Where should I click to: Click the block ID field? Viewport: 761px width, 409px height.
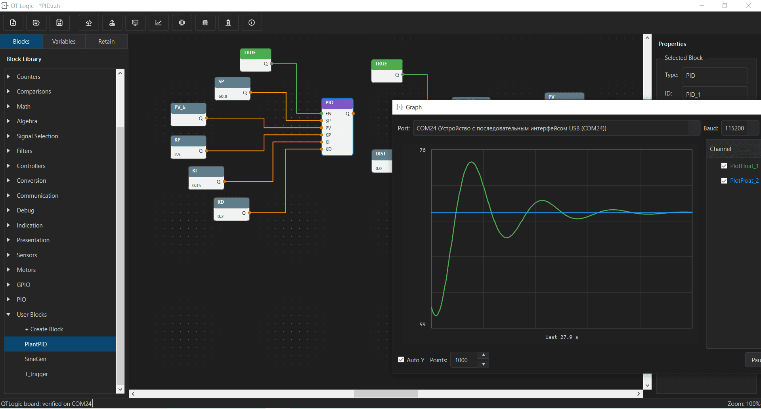pyautogui.click(x=715, y=94)
